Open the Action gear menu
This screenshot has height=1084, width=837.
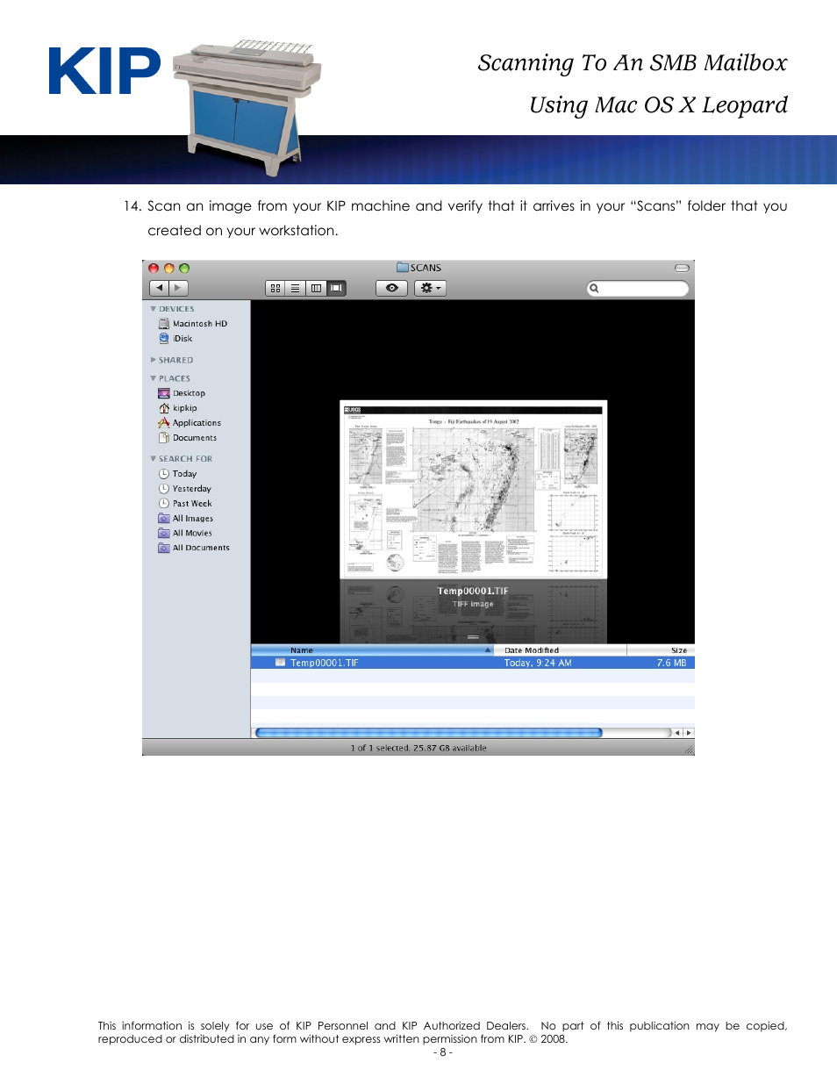430,288
